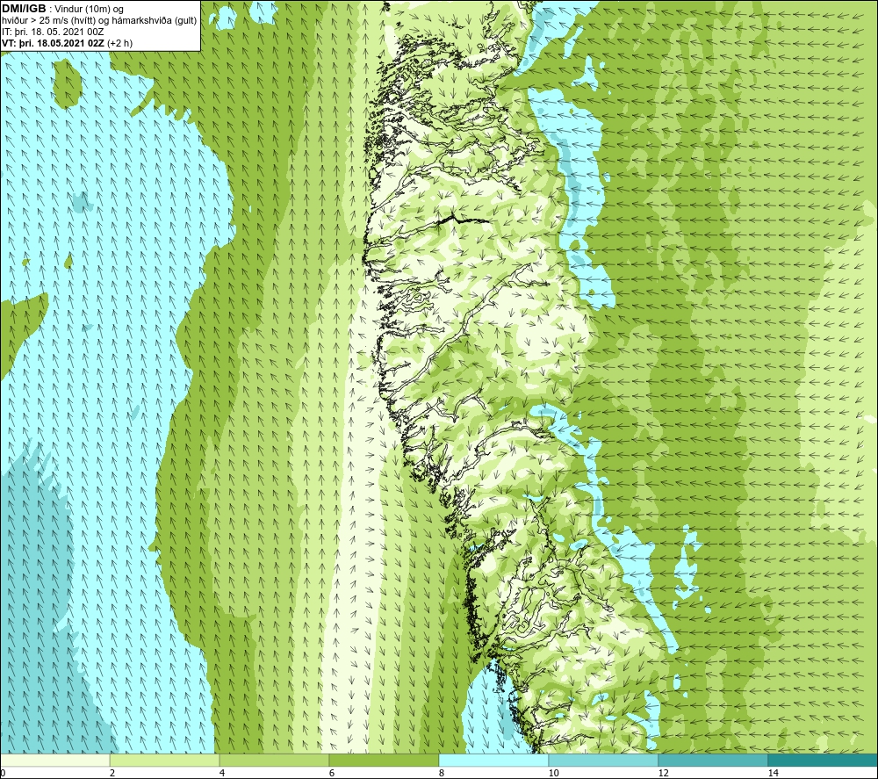Click the 6–8 m/s dark green legend segment
878x779 pixels.
(385, 761)
